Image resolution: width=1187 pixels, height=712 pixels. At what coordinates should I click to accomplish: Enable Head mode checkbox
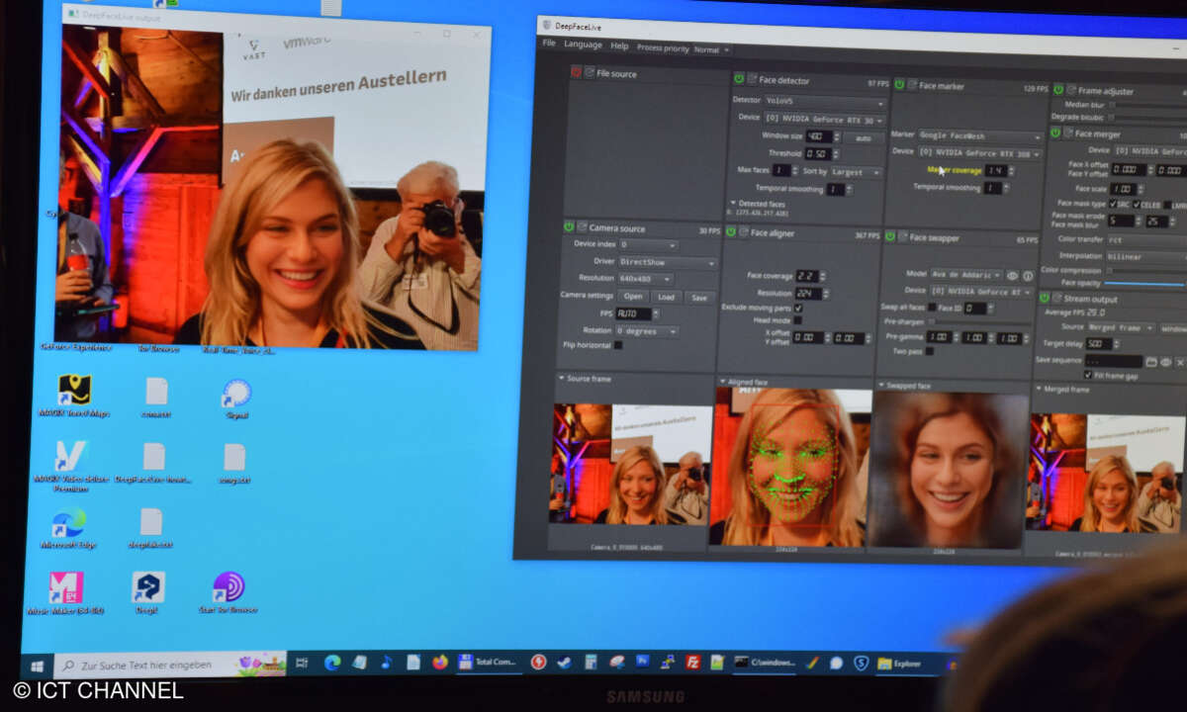click(x=798, y=320)
